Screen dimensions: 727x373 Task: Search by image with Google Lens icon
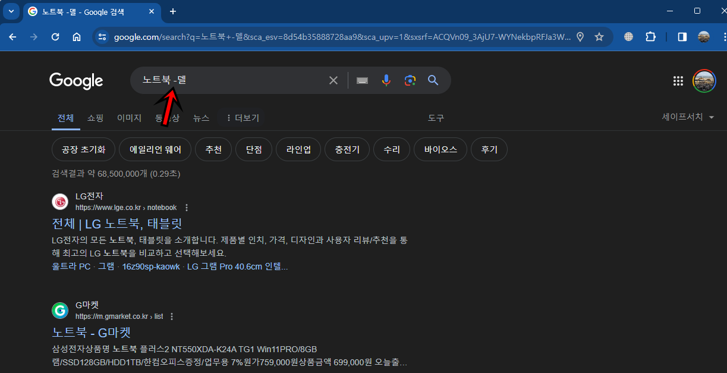pos(410,80)
